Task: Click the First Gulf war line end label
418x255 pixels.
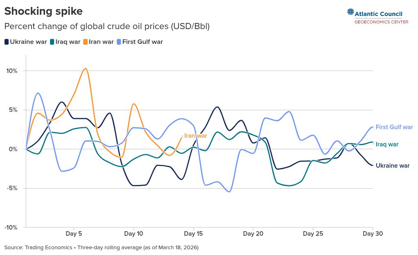Action: (x=394, y=127)
